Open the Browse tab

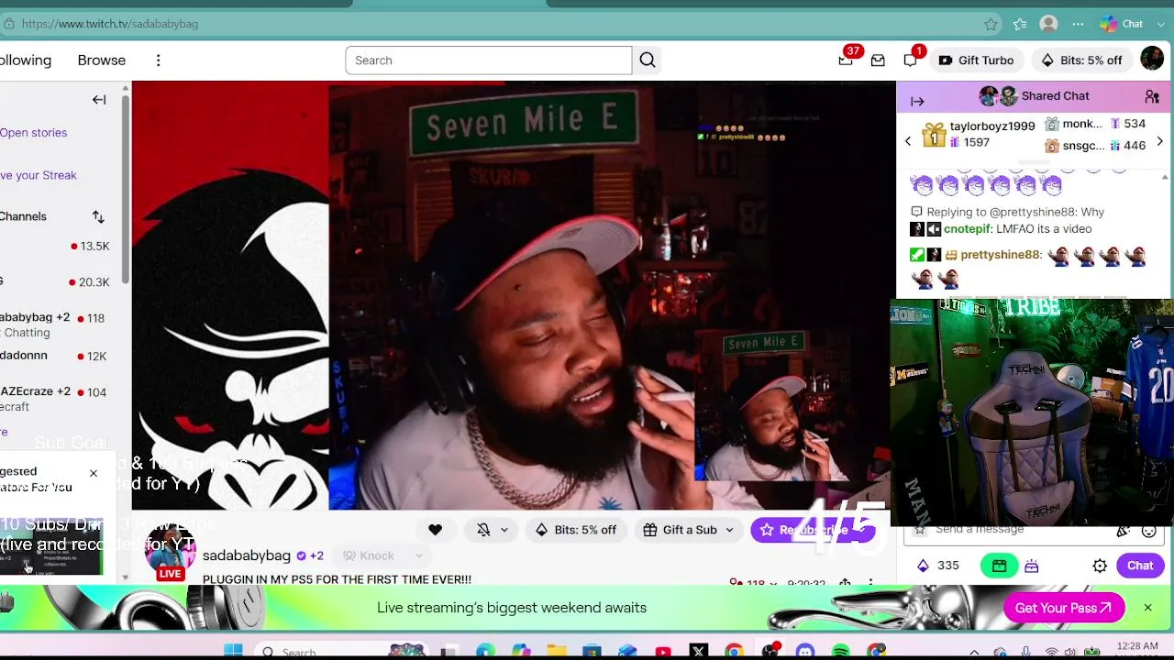pos(101,60)
